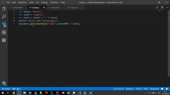Open the Search view in activity bar

click(x=4, y=16)
